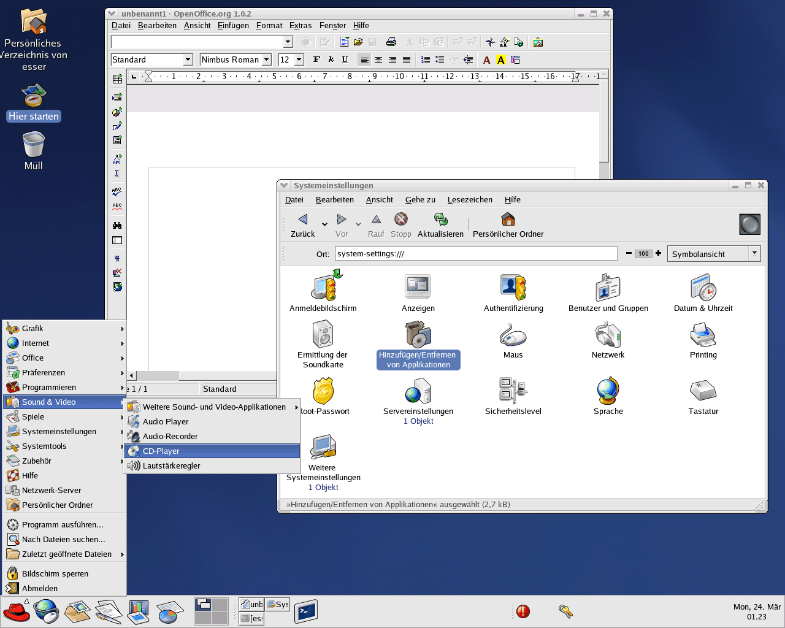This screenshot has width=785, height=628.
Task: Open the Format menu in OpenOffice
Action: [269, 25]
